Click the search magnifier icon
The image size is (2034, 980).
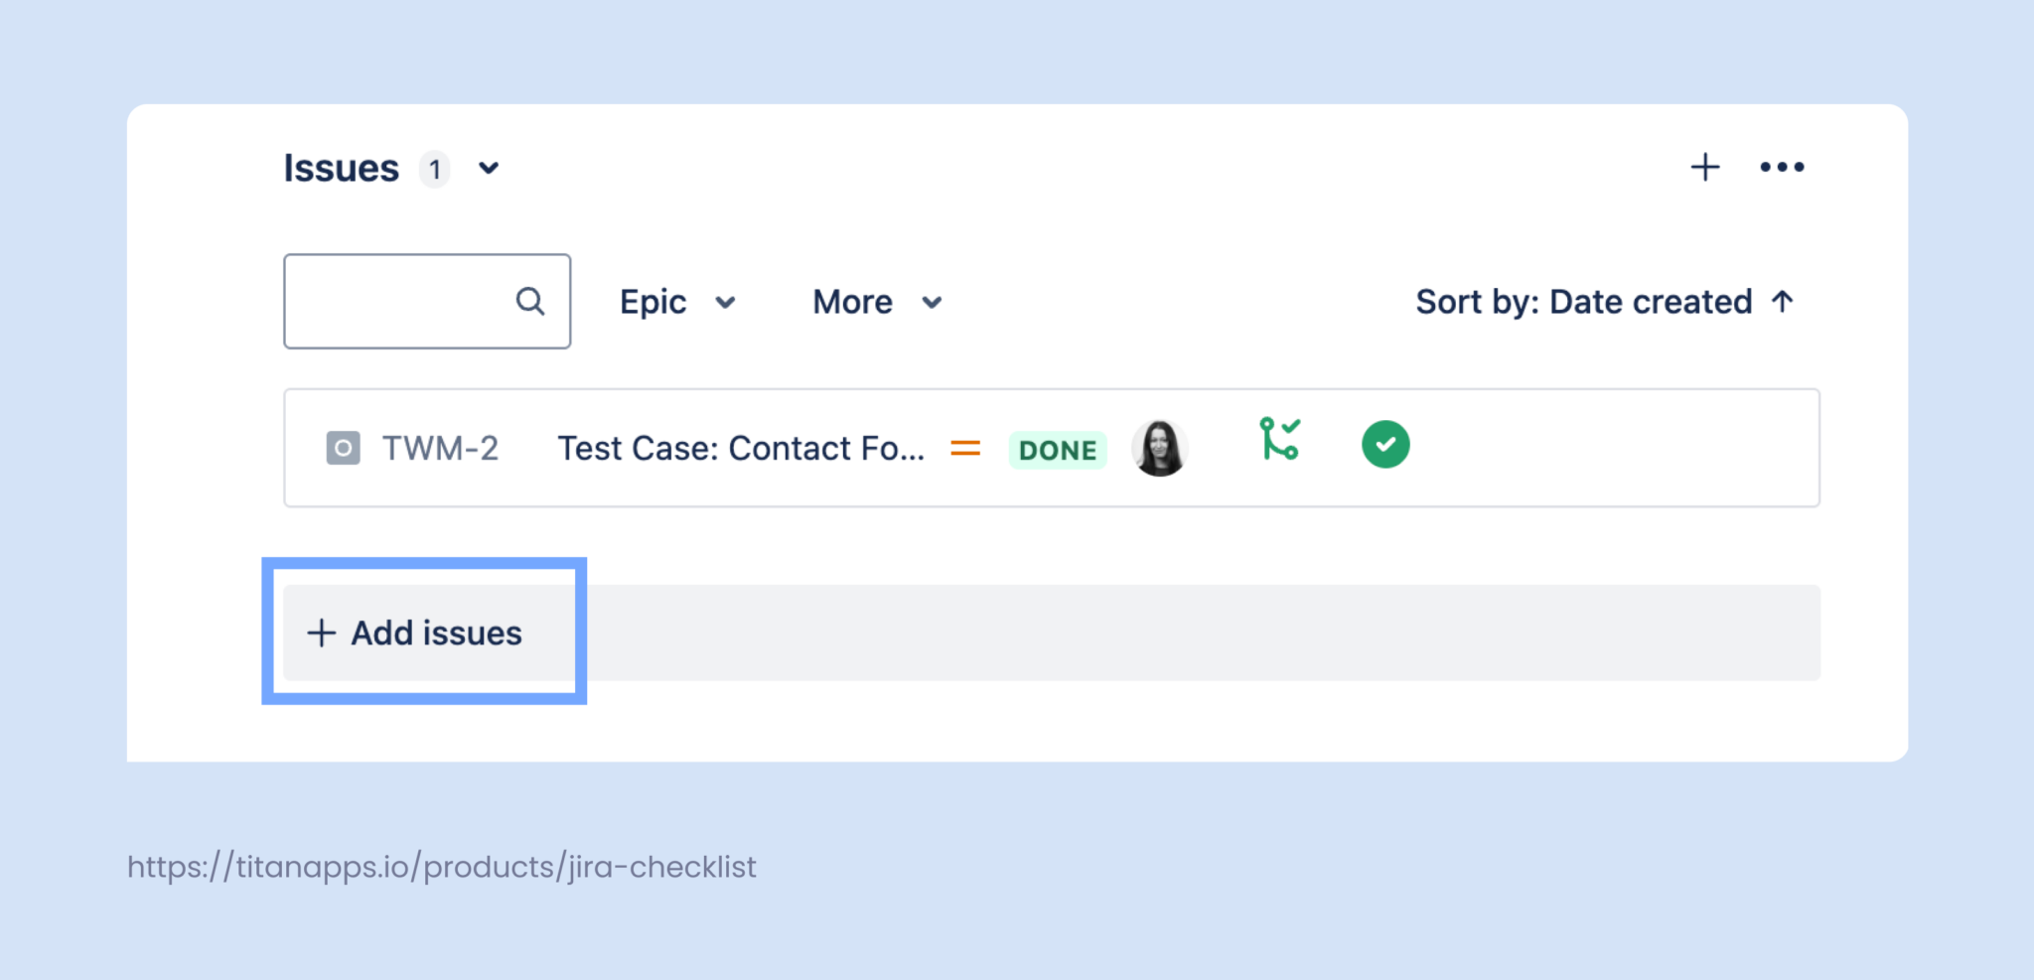click(x=530, y=301)
